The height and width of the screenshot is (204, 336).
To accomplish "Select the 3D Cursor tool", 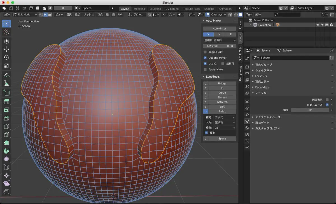I will tap(6, 32).
